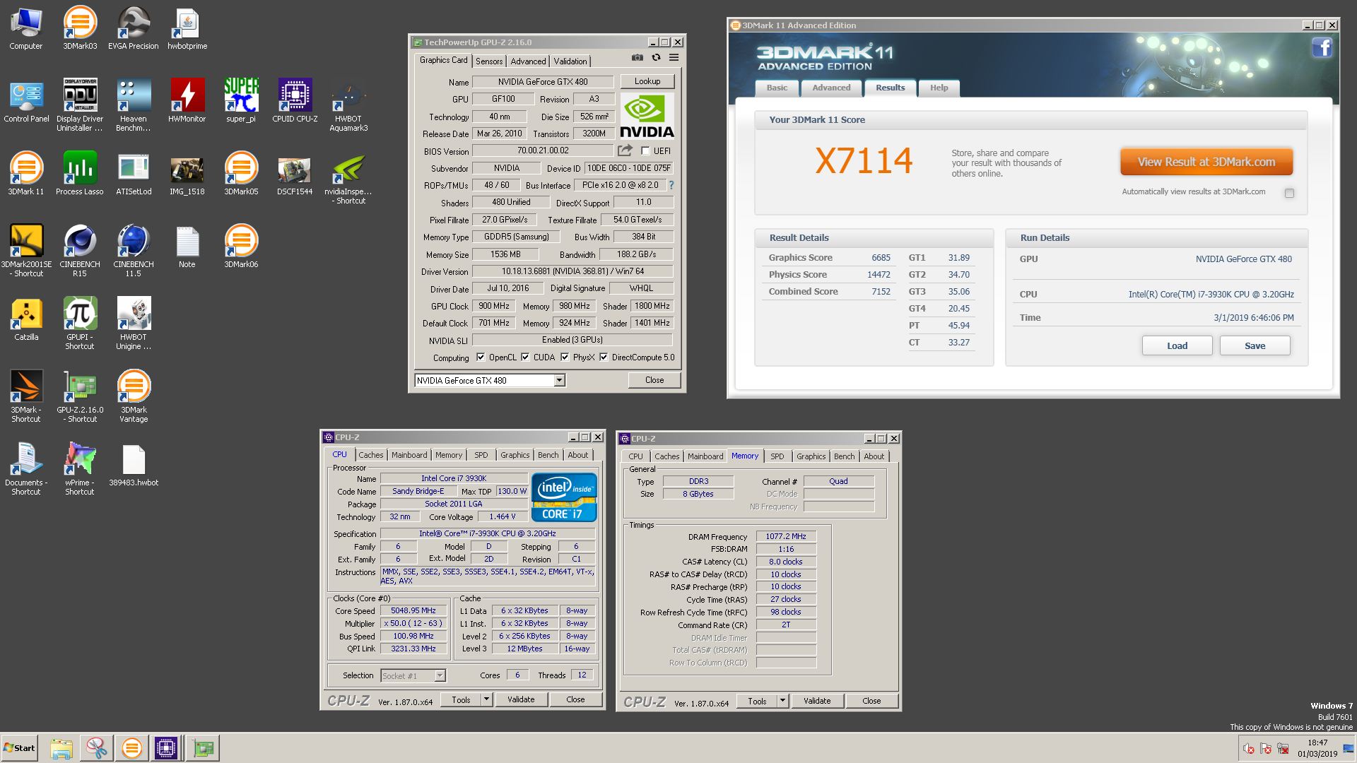Open Windows Explorer from taskbar
The image size is (1357, 763).
61,748
